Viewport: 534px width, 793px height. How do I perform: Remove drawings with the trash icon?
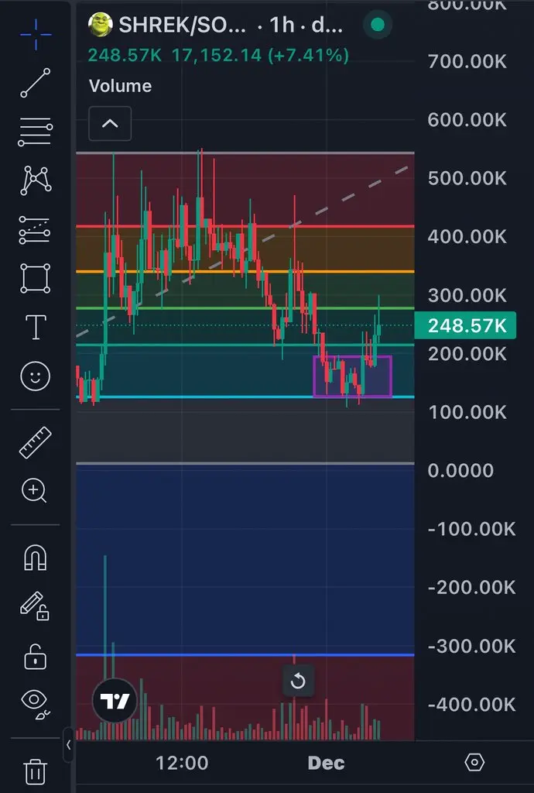[x=36, y=771]
